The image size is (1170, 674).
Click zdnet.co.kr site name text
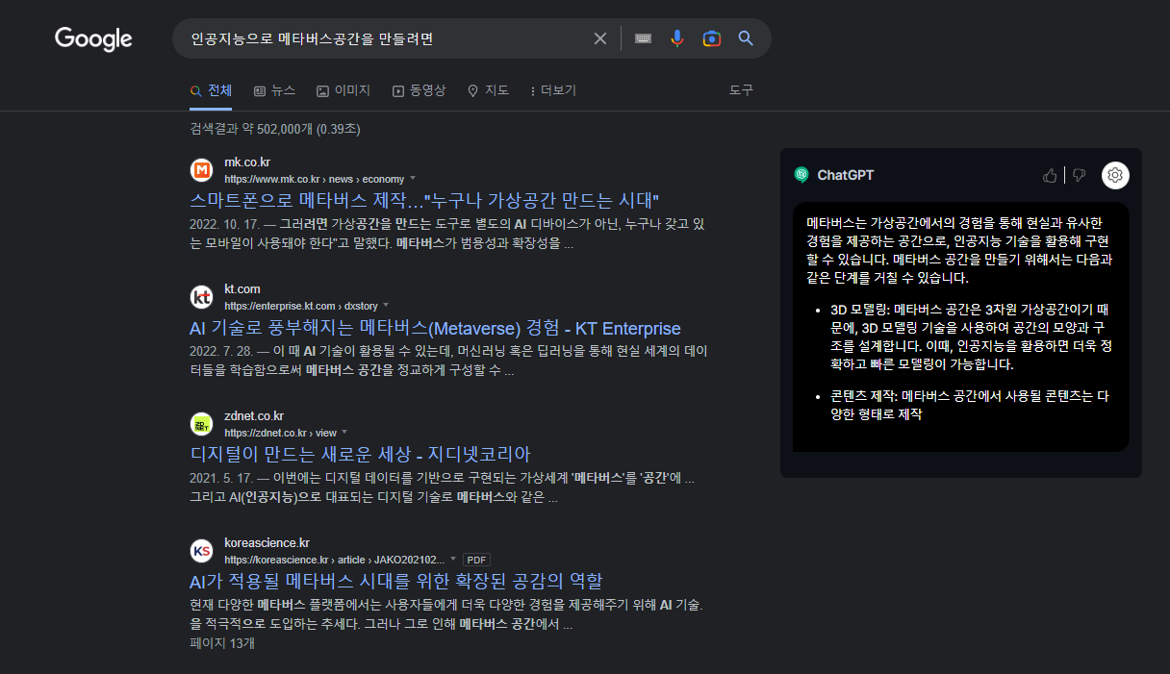pos(254,416)
